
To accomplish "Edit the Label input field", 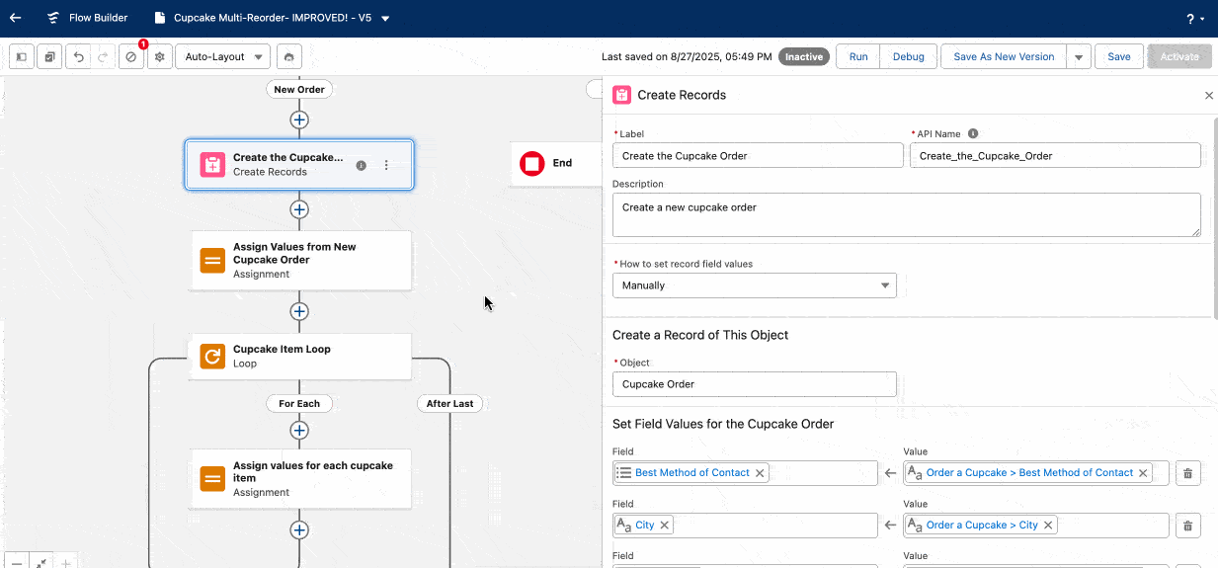I will (758, 155).
